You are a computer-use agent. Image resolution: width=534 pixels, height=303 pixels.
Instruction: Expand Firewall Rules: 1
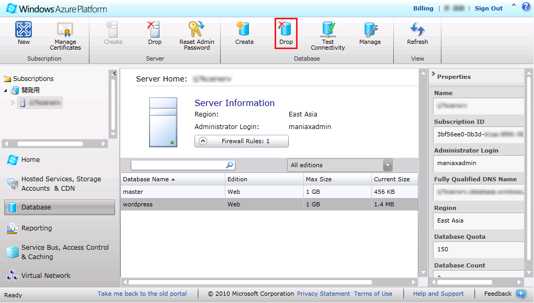tap(242, 141)
